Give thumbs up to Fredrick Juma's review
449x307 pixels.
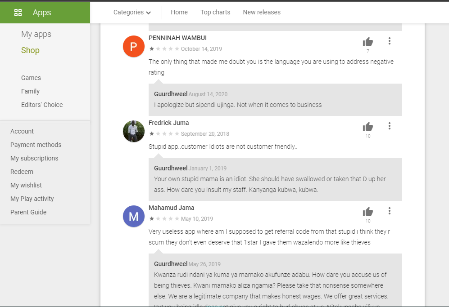368,127
